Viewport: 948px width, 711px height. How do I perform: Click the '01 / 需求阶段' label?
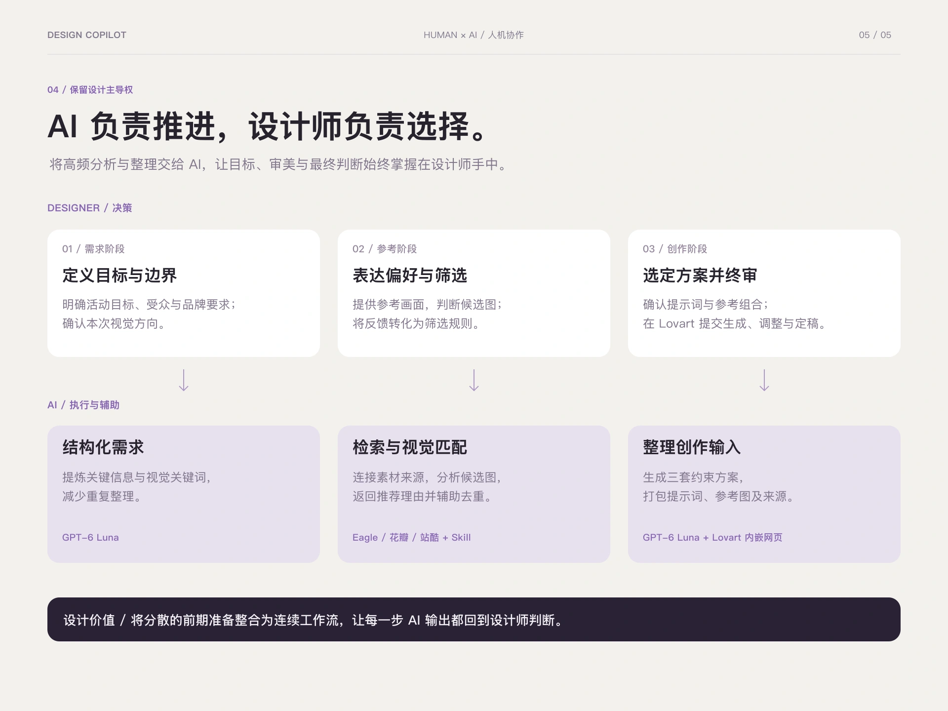click(x=93, y=249)
